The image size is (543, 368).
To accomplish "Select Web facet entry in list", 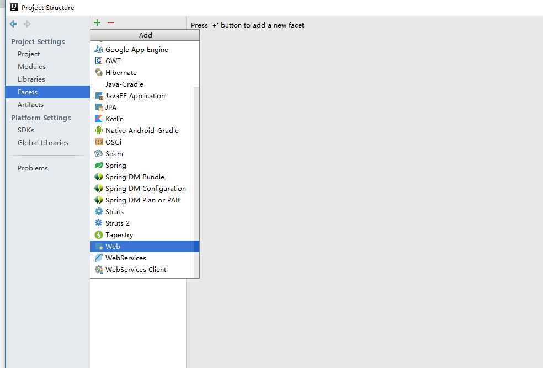I will [x=145, y=246].
